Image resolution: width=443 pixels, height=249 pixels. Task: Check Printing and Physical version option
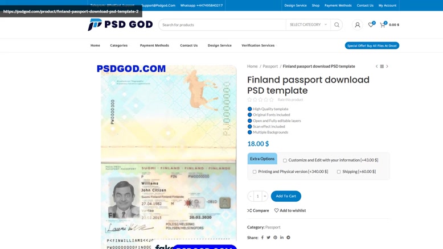[x=255, y=172]
